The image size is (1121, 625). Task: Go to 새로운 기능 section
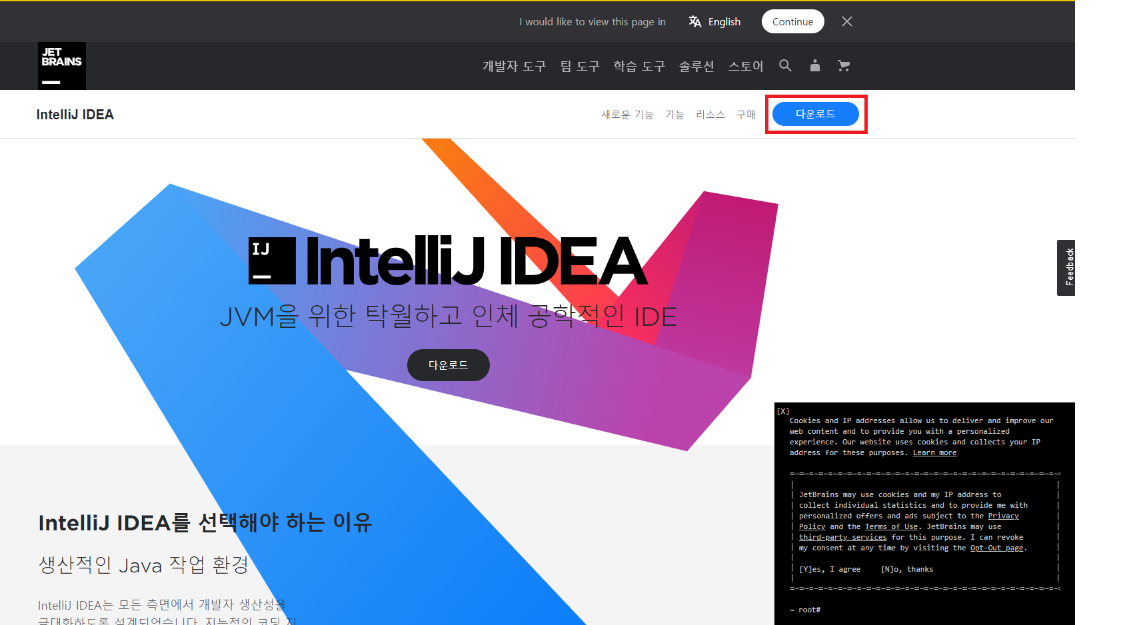click(x=627, y=115)
